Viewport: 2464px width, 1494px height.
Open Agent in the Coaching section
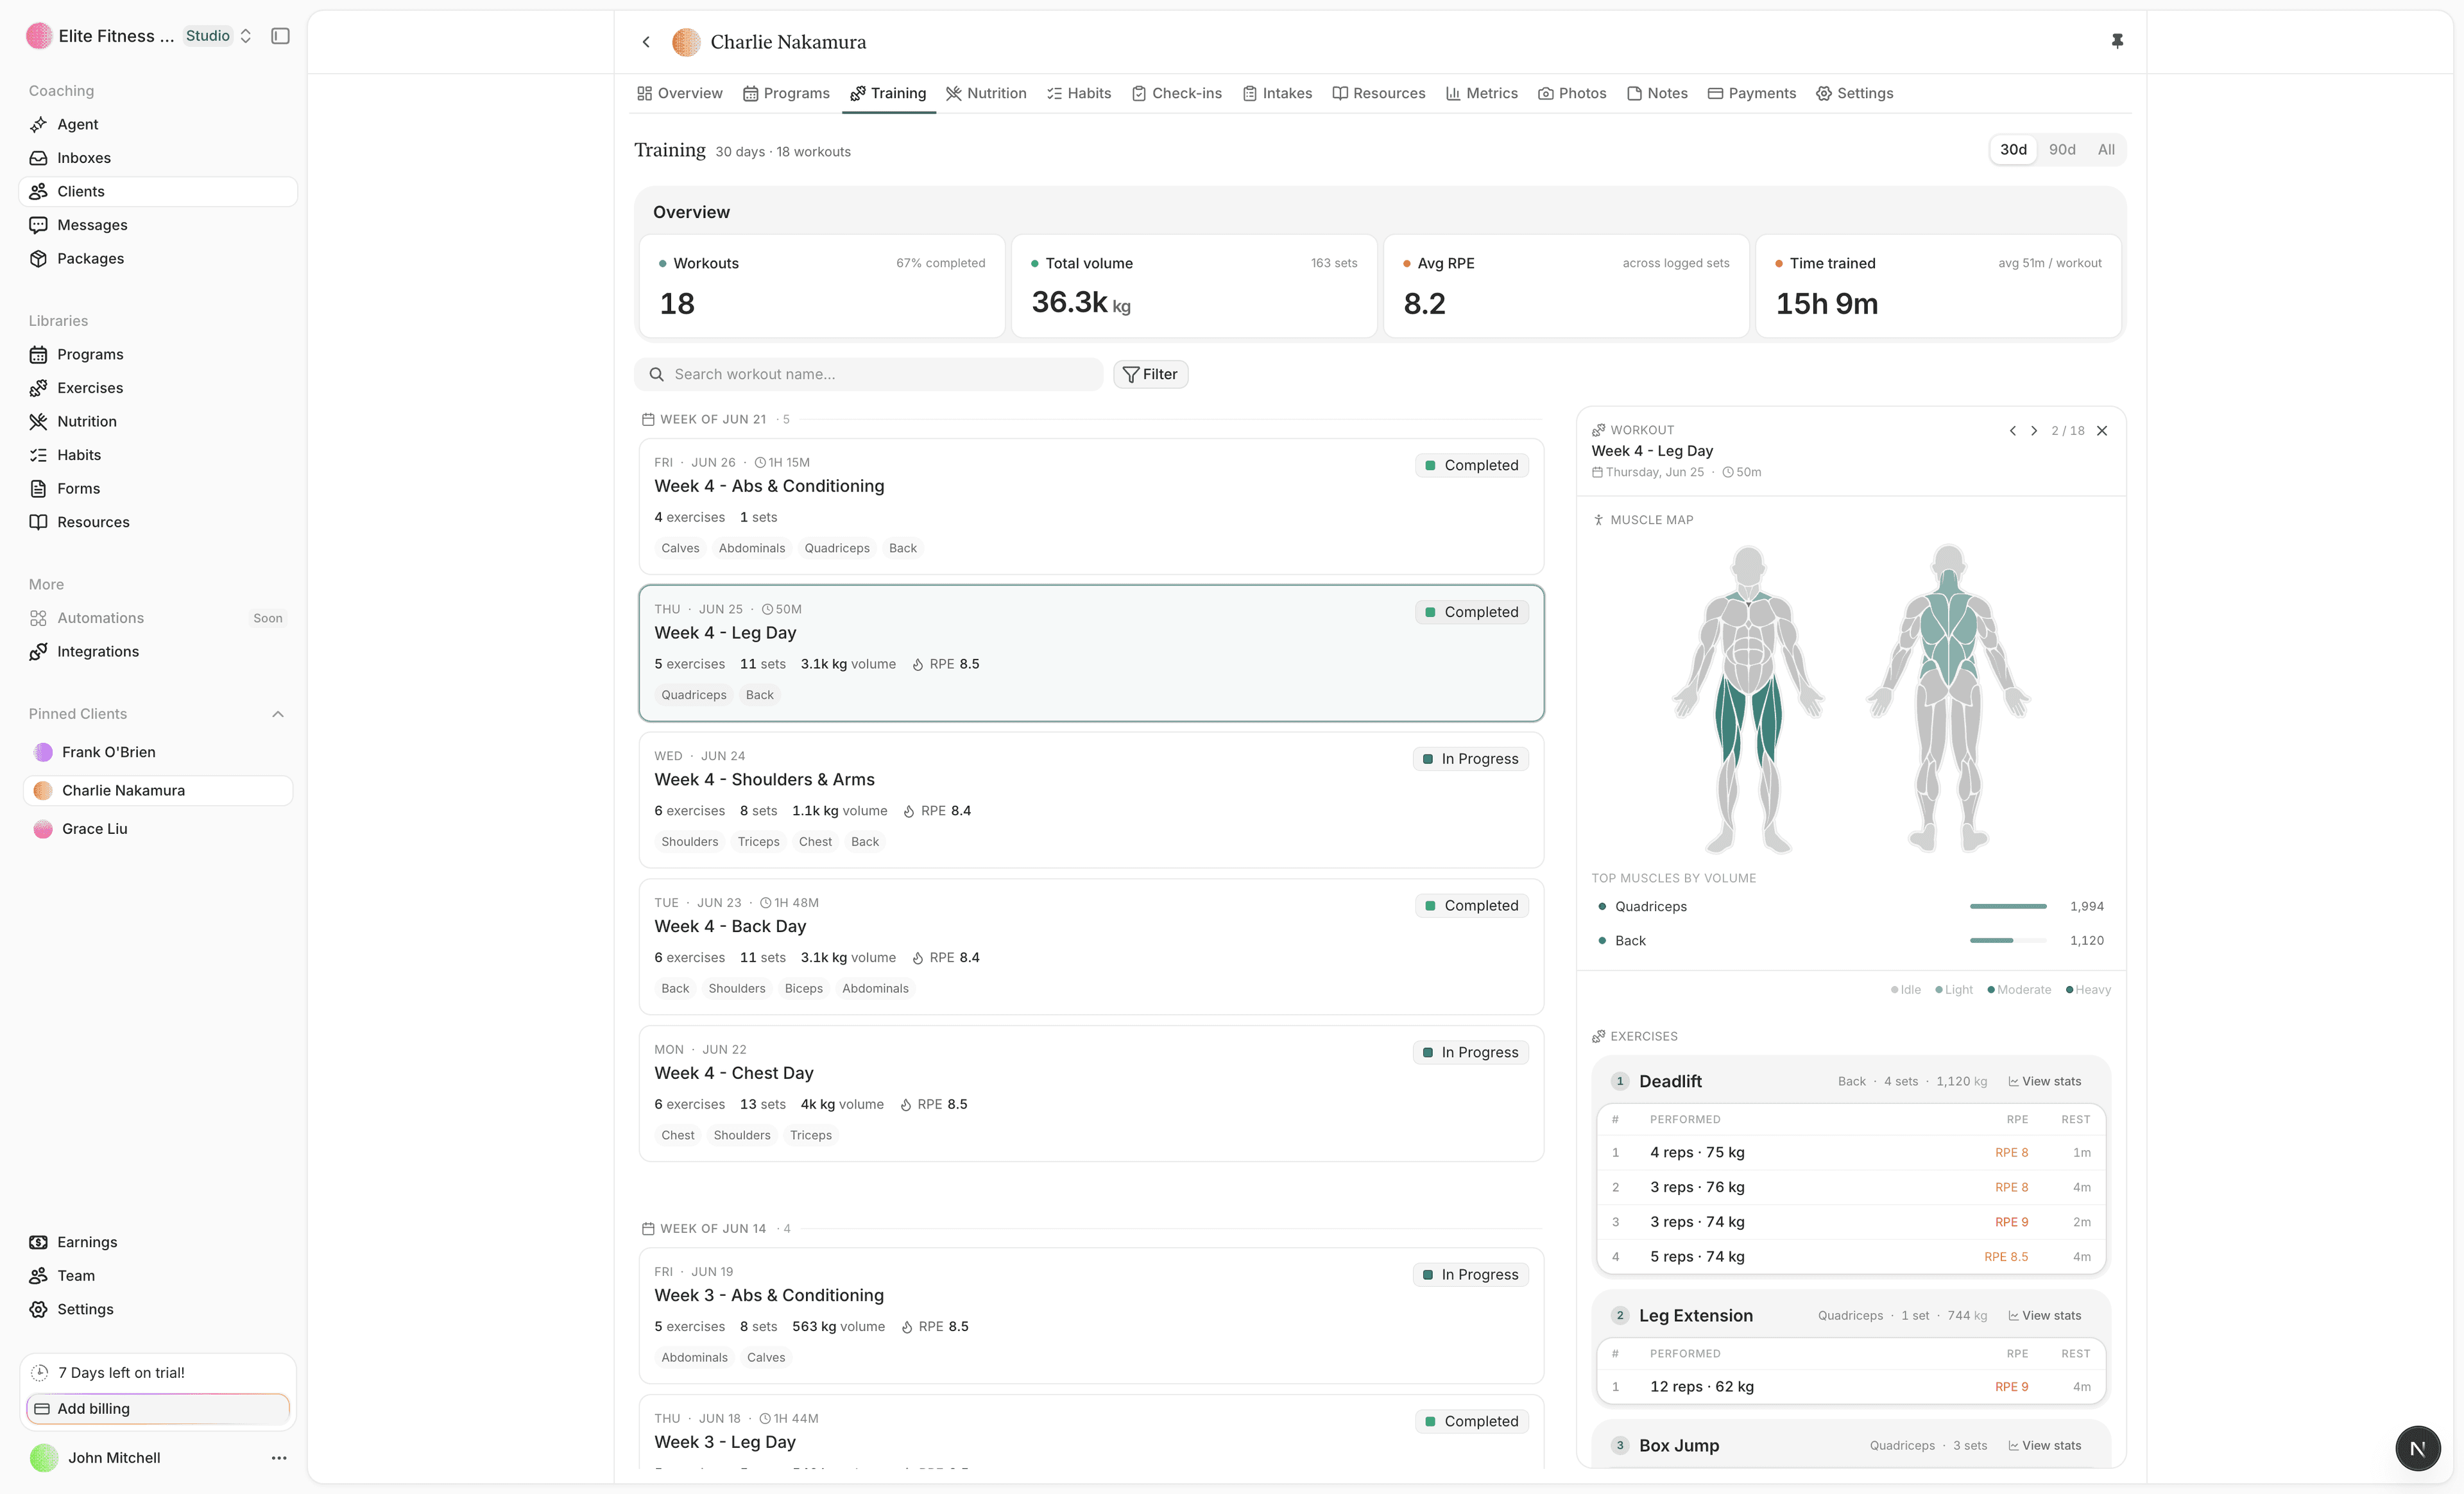click(x=158, y=124)
